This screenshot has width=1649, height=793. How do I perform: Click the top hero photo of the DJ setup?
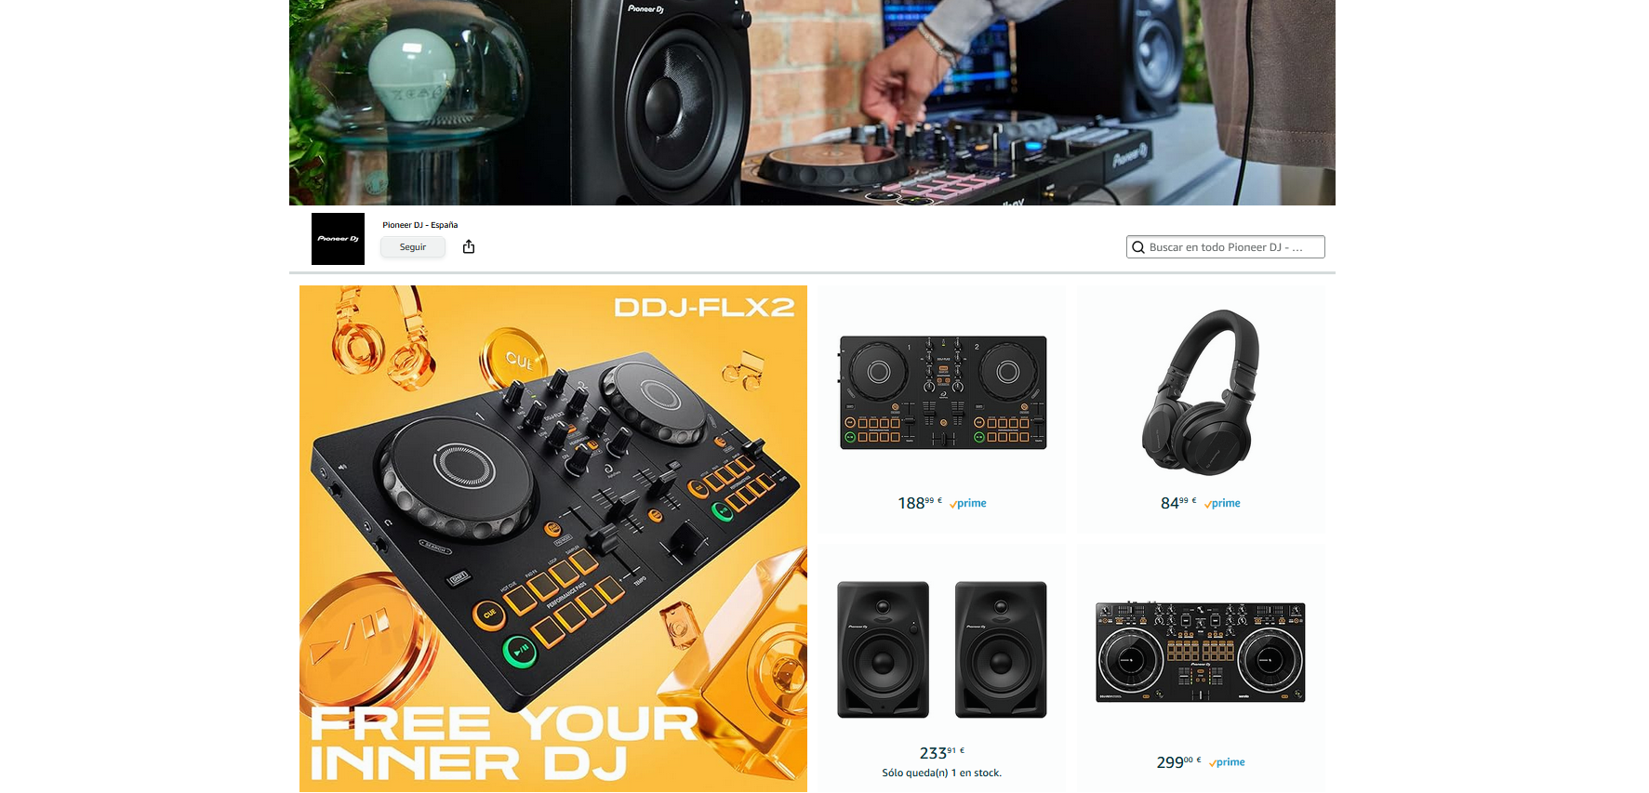[x=812, y=102]
